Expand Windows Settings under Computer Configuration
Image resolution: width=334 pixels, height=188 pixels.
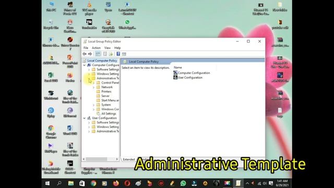[89, 74]
